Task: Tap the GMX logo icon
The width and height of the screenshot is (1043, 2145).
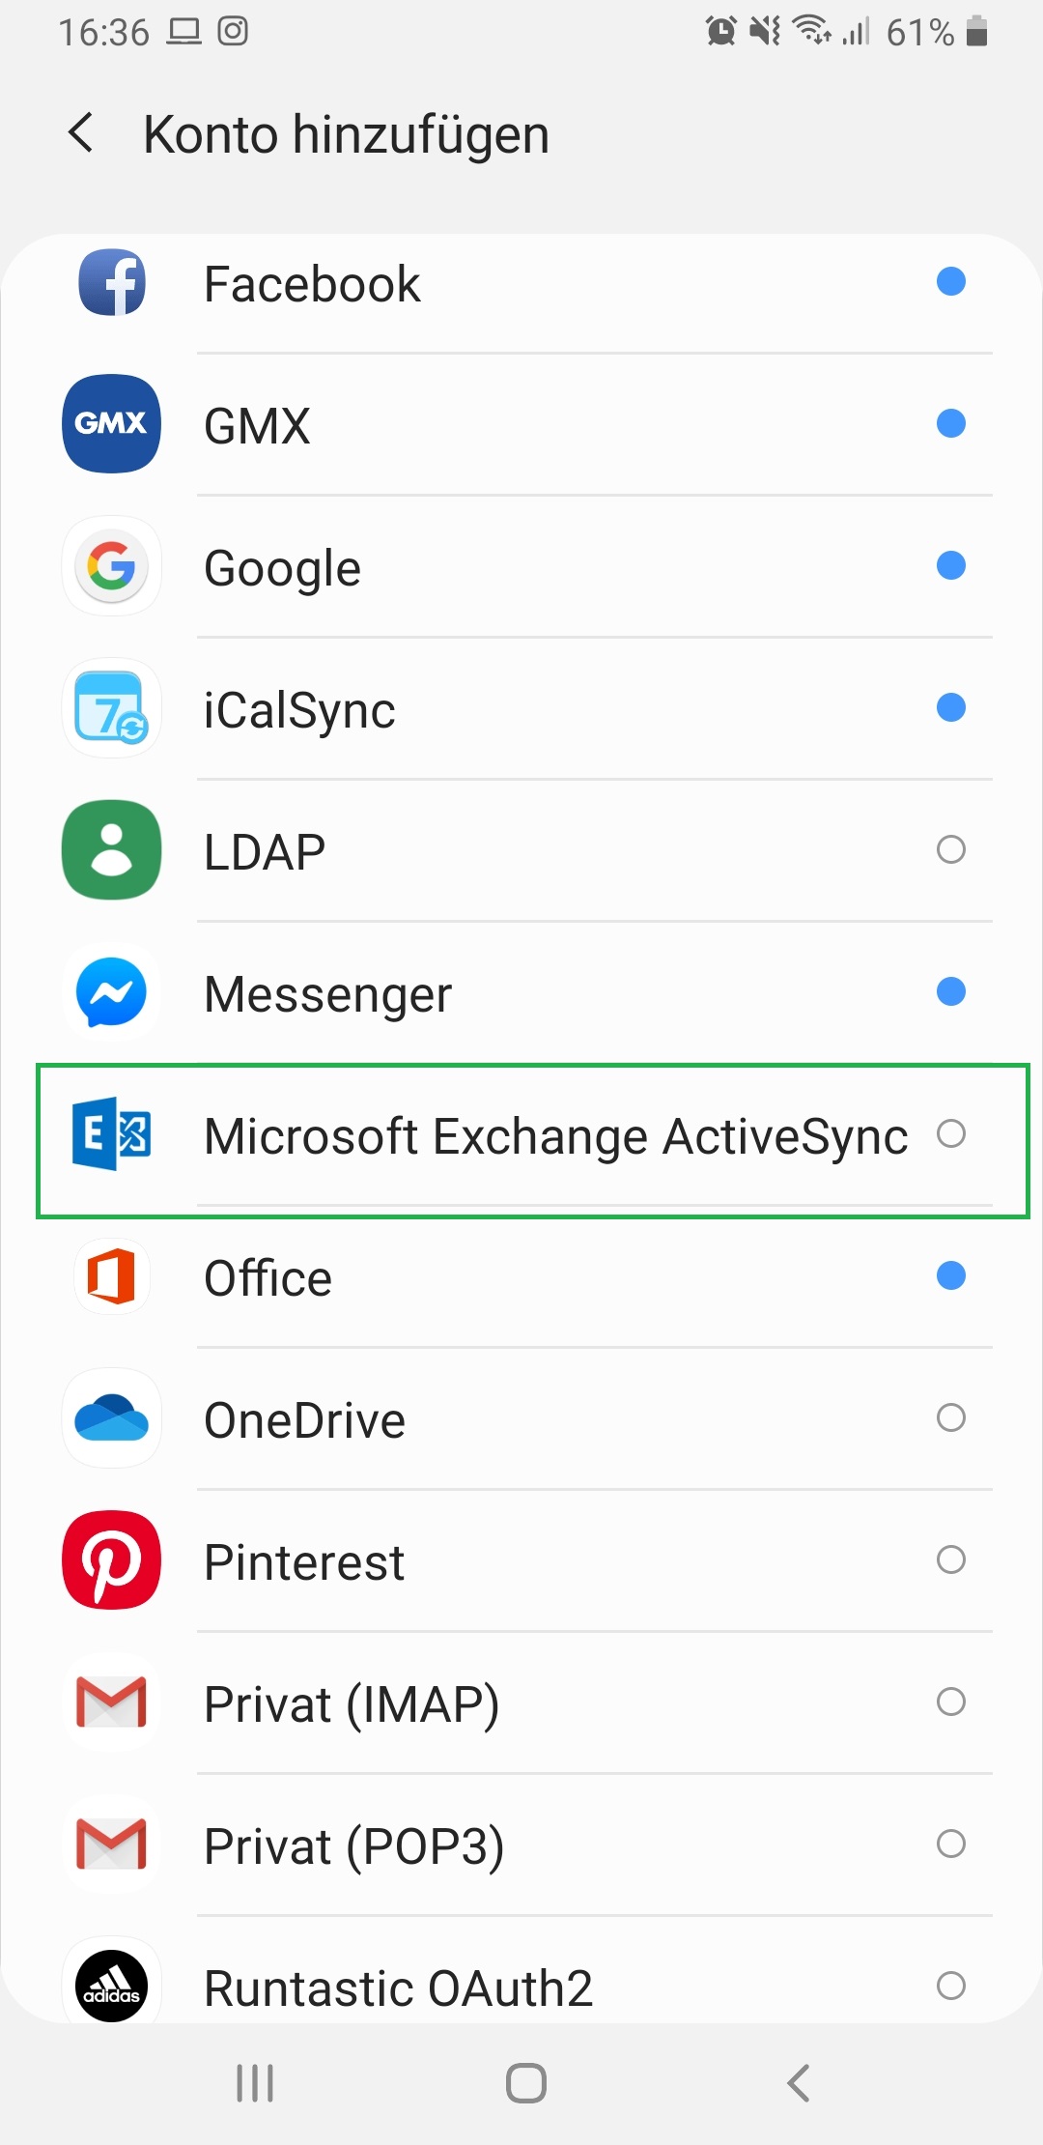Action: [x=112, y=423]
